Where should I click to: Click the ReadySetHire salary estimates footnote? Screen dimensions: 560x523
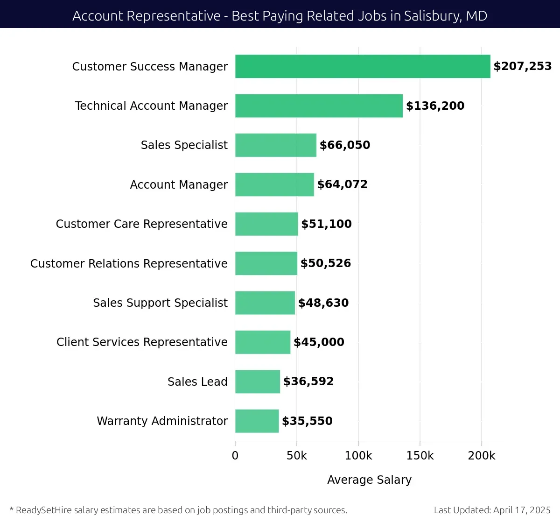(x=178, y=510)
